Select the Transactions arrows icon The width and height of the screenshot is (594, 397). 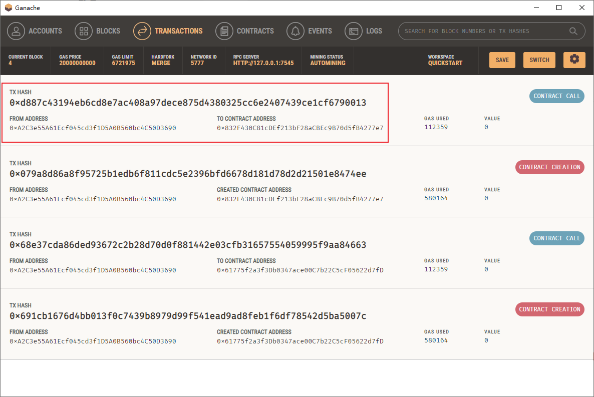tap(142, 31)
